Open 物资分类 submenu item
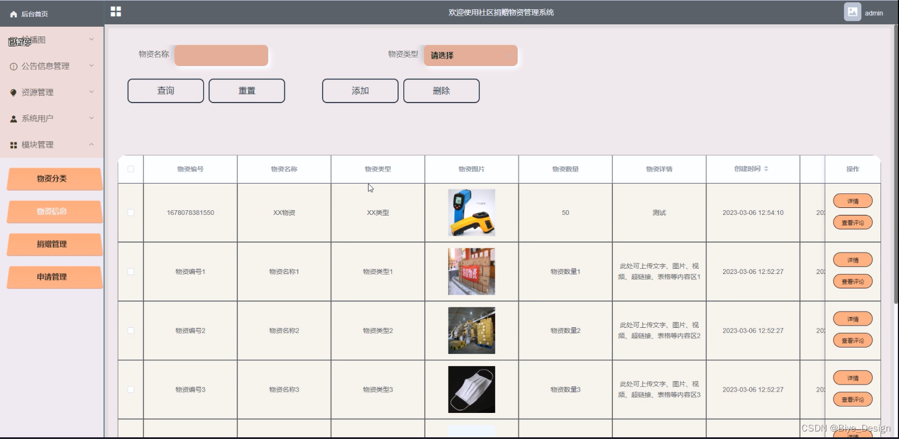Screen dimensions: 899x439 (54, 179)
